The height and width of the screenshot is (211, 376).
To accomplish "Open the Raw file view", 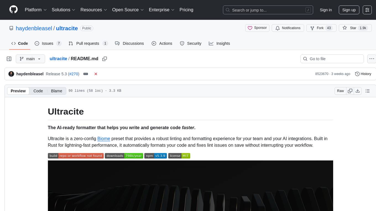I will pos(341,91).
